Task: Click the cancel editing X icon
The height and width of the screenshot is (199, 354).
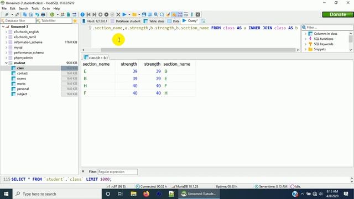Action: coord(118,14)
